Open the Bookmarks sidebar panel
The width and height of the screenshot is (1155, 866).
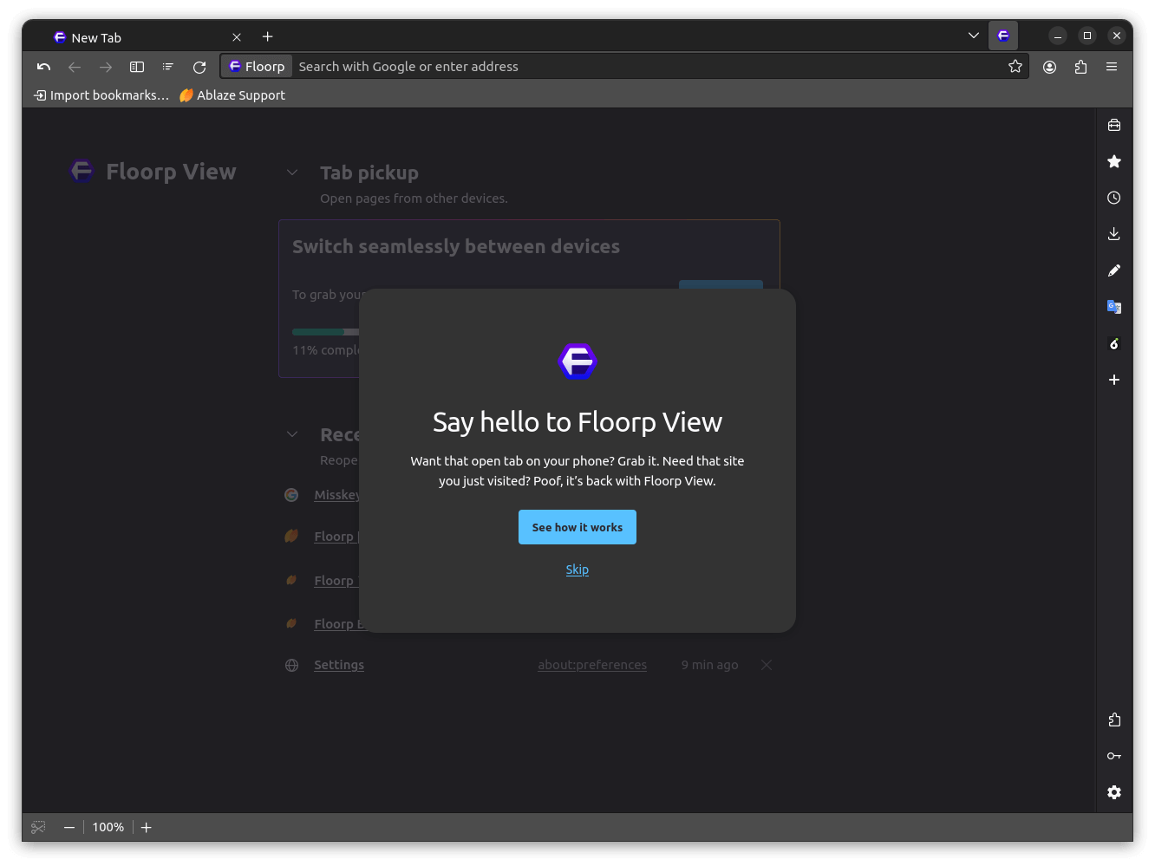pos(1114,160)
